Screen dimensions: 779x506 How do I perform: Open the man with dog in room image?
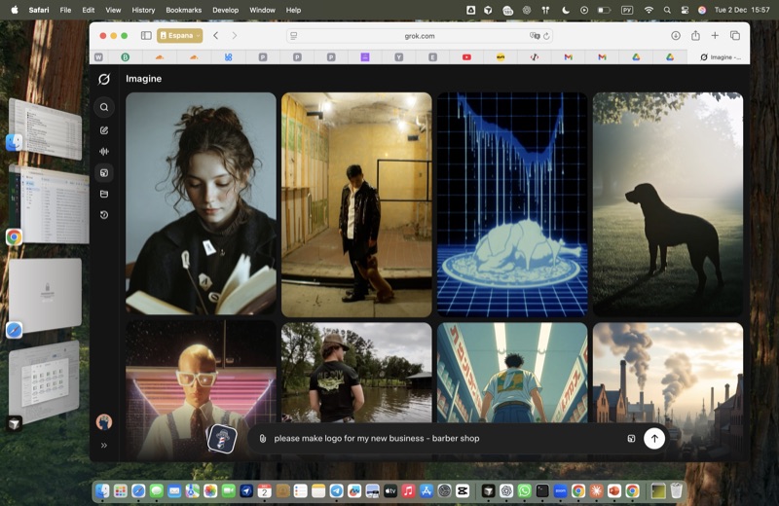tap(356, 204)
